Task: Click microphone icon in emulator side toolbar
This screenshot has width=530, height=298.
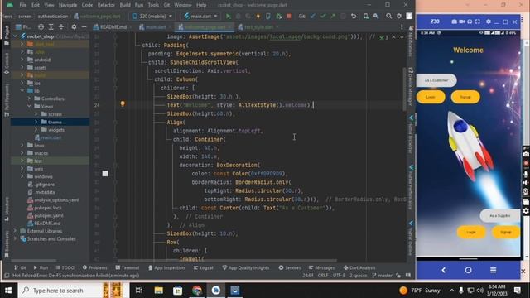Action: click(526, 175)
